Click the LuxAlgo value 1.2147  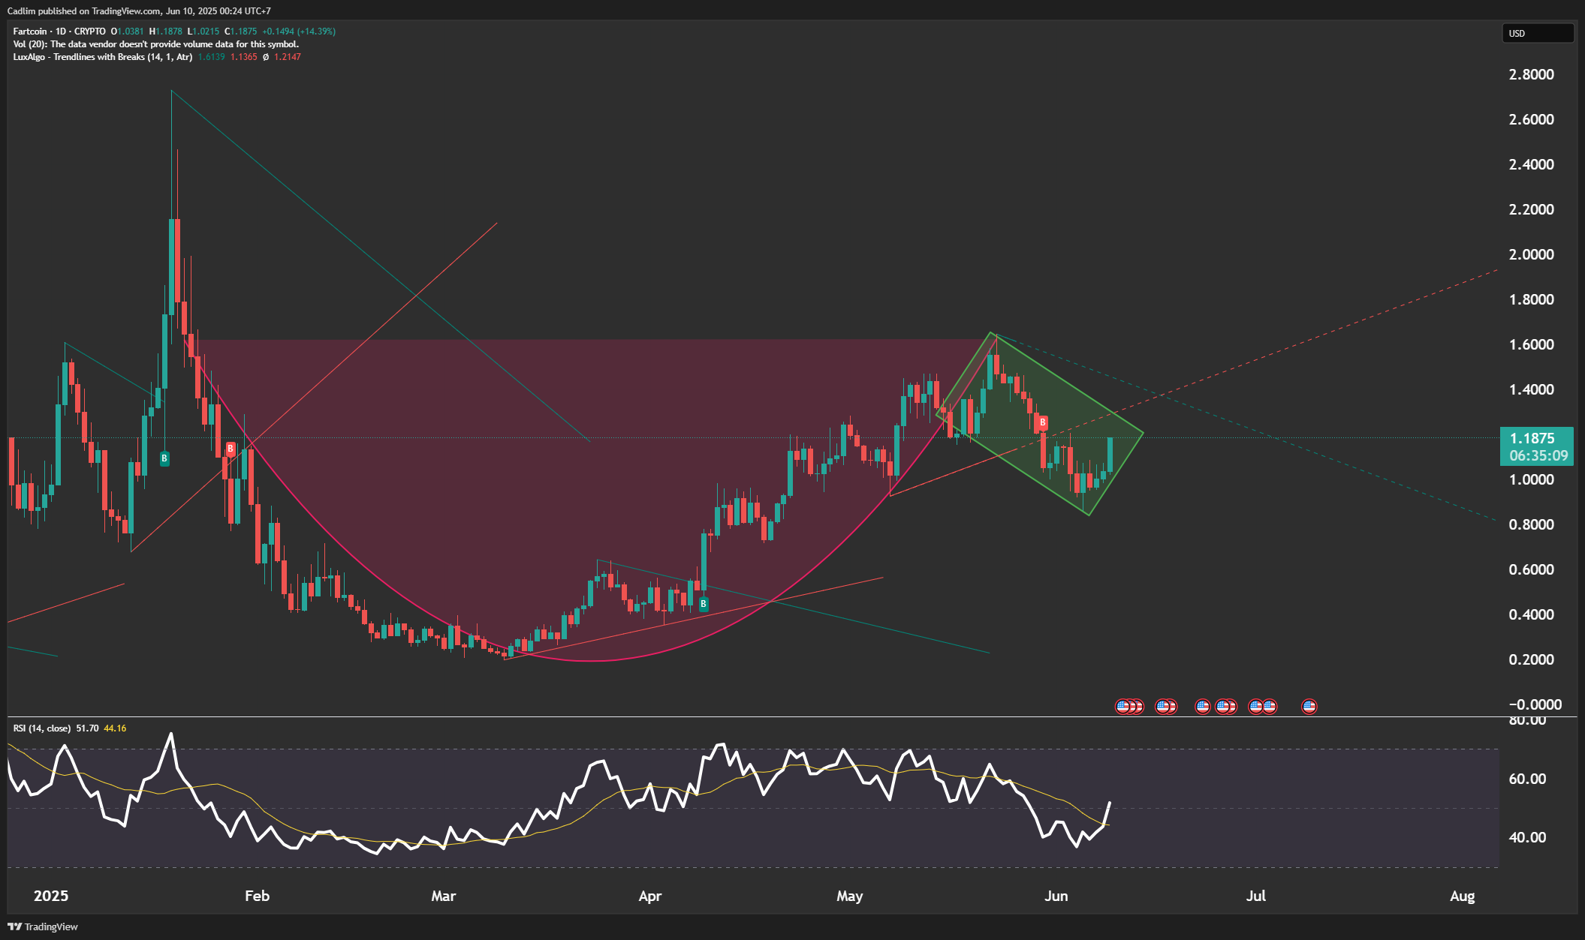click(x=288, y=57)
